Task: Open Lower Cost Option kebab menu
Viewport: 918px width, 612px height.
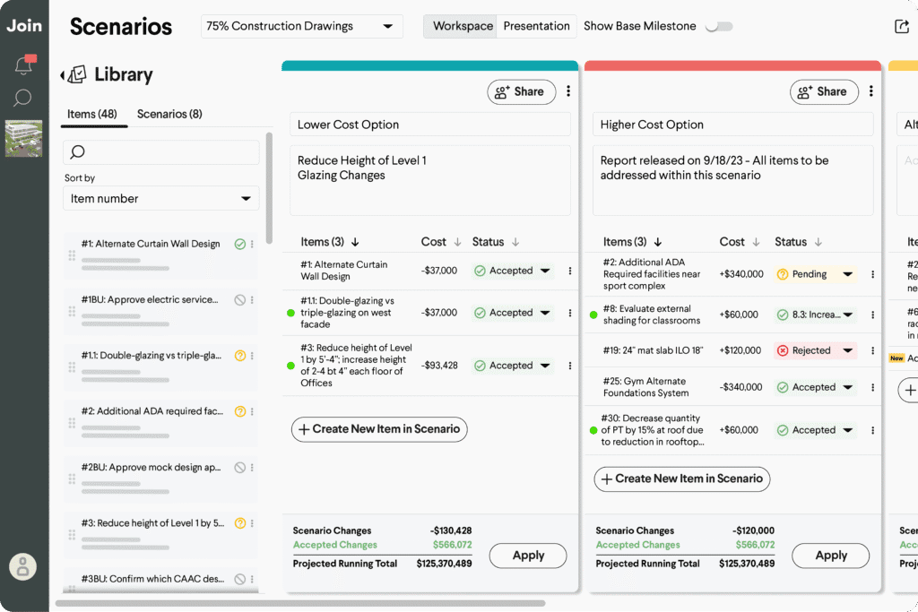Action: click(567, 91)
